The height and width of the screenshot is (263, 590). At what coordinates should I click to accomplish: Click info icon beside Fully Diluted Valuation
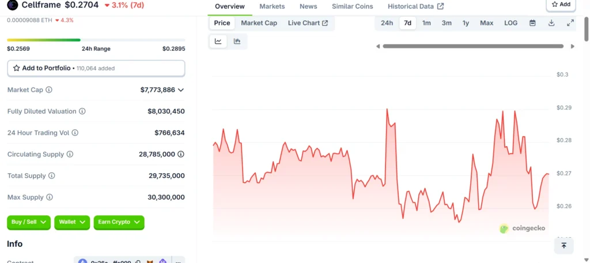coord(82,111)
